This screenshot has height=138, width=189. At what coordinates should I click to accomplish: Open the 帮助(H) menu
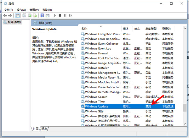click(x=47, y=10)
